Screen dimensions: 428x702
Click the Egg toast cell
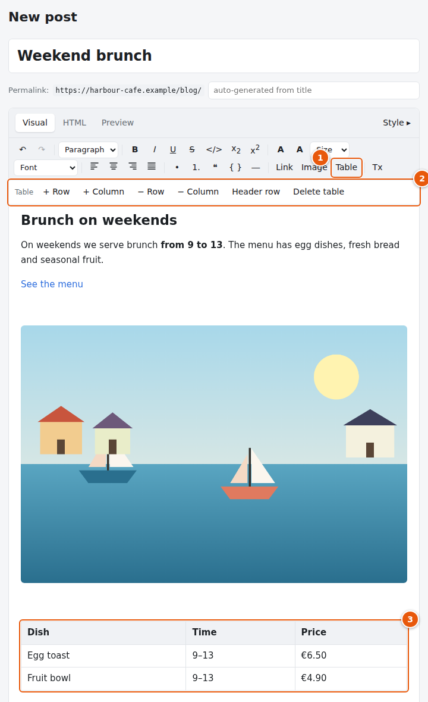103,656
